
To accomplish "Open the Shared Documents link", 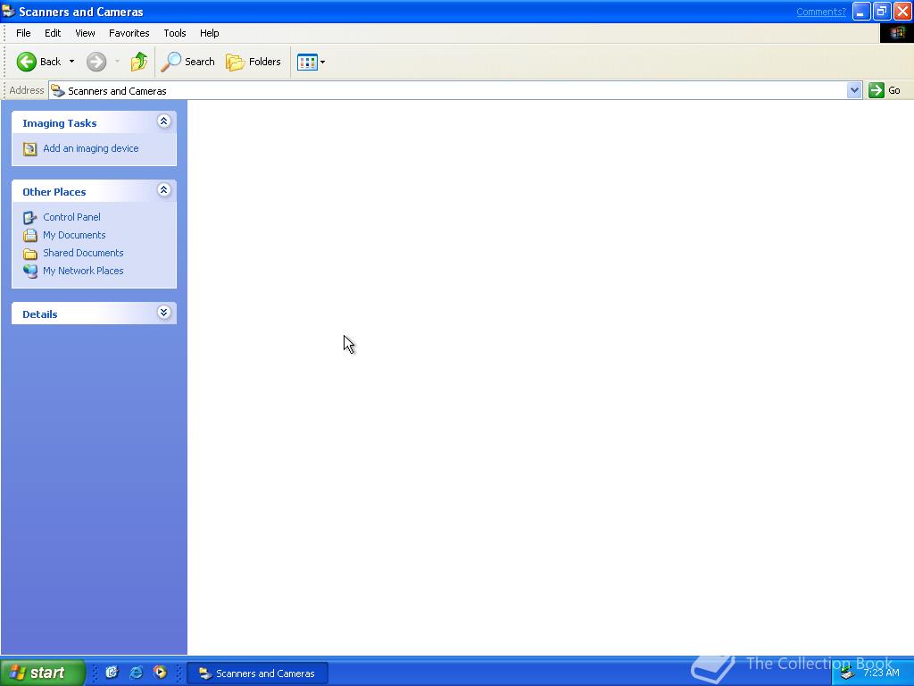I will coord(83,253).
